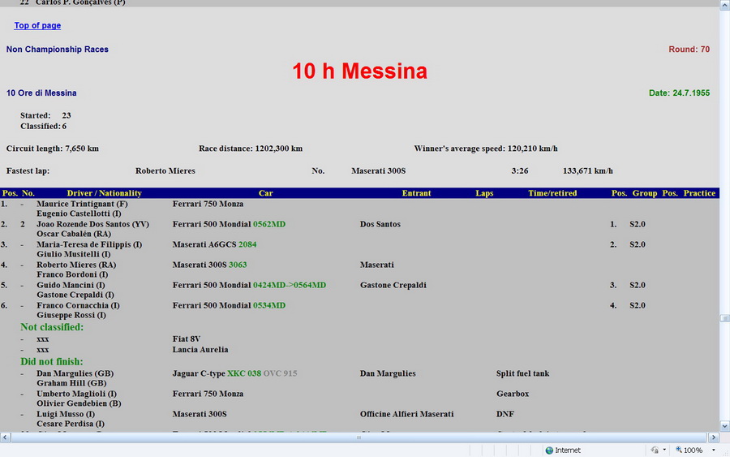
Task: Open the green chassis link 0534MD
Action: tap(269, 305)
